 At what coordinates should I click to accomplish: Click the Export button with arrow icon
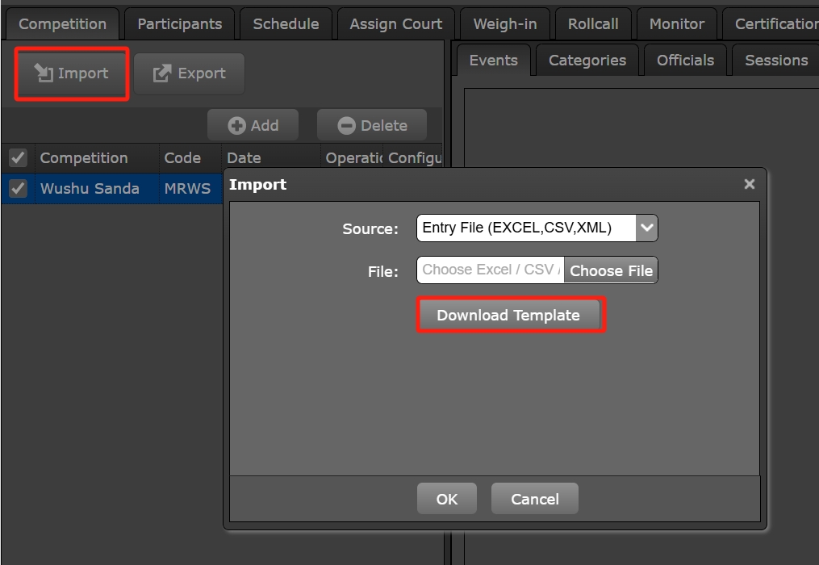click(x=189, y=73)
